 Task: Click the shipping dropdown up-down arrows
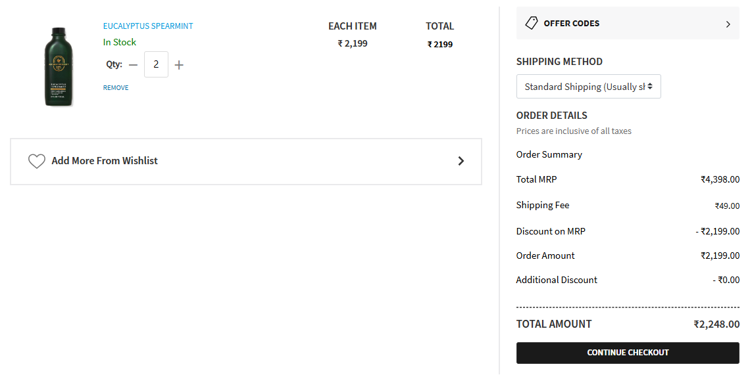650,87
